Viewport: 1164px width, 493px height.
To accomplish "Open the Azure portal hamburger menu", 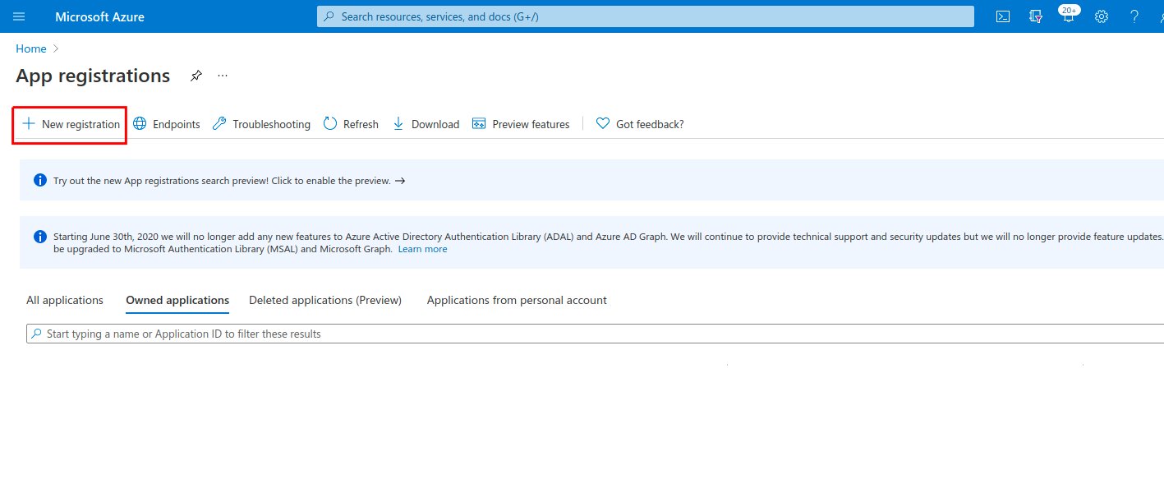I will coord(20,16).
